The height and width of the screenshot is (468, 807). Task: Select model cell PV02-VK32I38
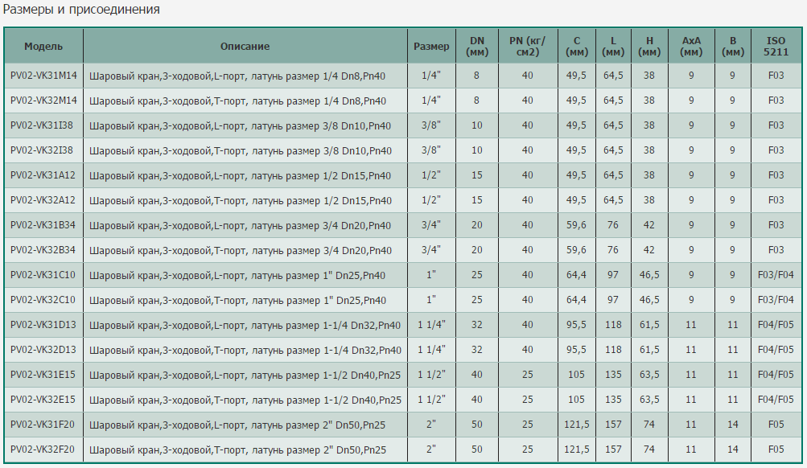[x=43, y=150]
